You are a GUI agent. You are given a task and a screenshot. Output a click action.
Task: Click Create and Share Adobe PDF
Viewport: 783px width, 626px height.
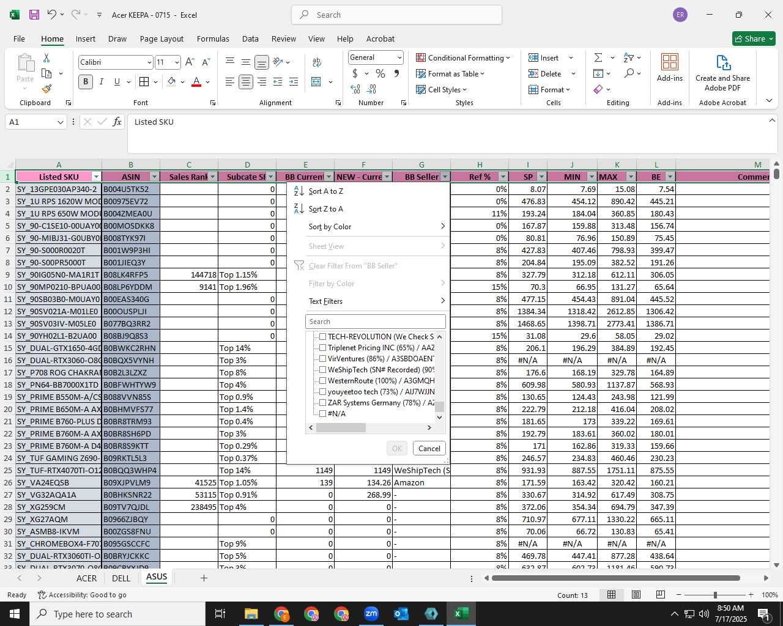pos(722,73)
